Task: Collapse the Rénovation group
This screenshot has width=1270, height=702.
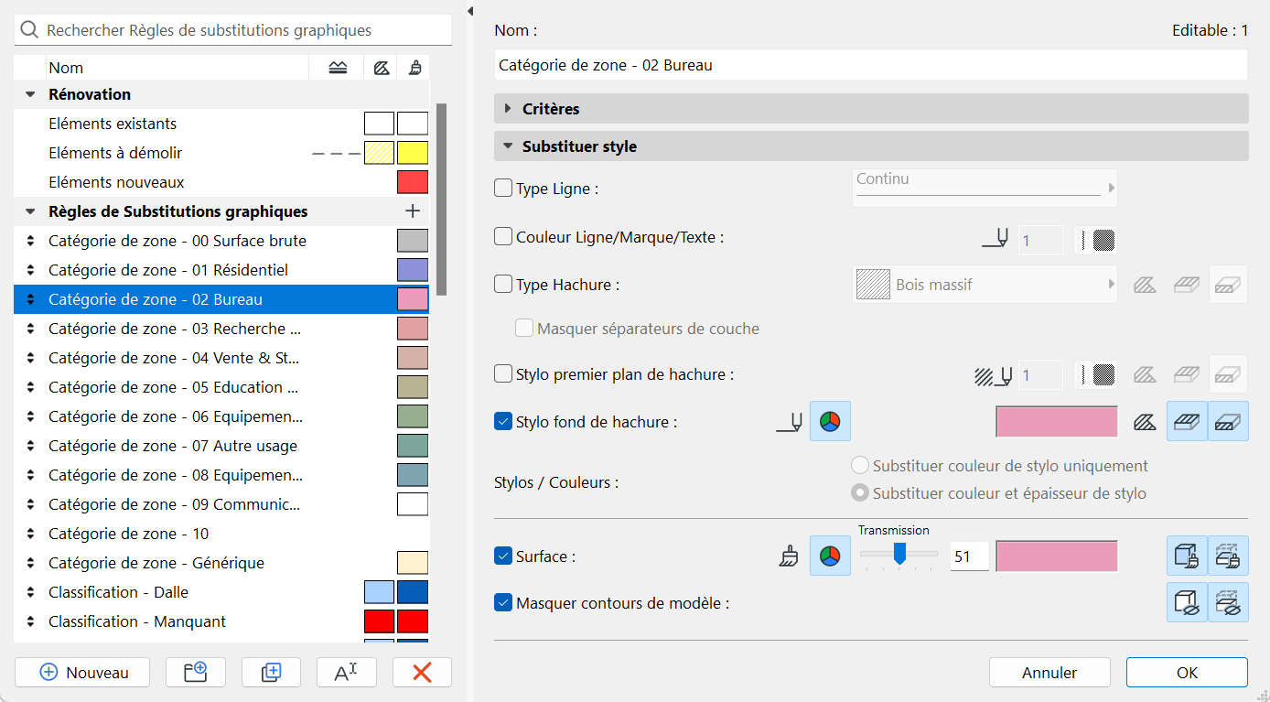Action: tap(30, 94)
